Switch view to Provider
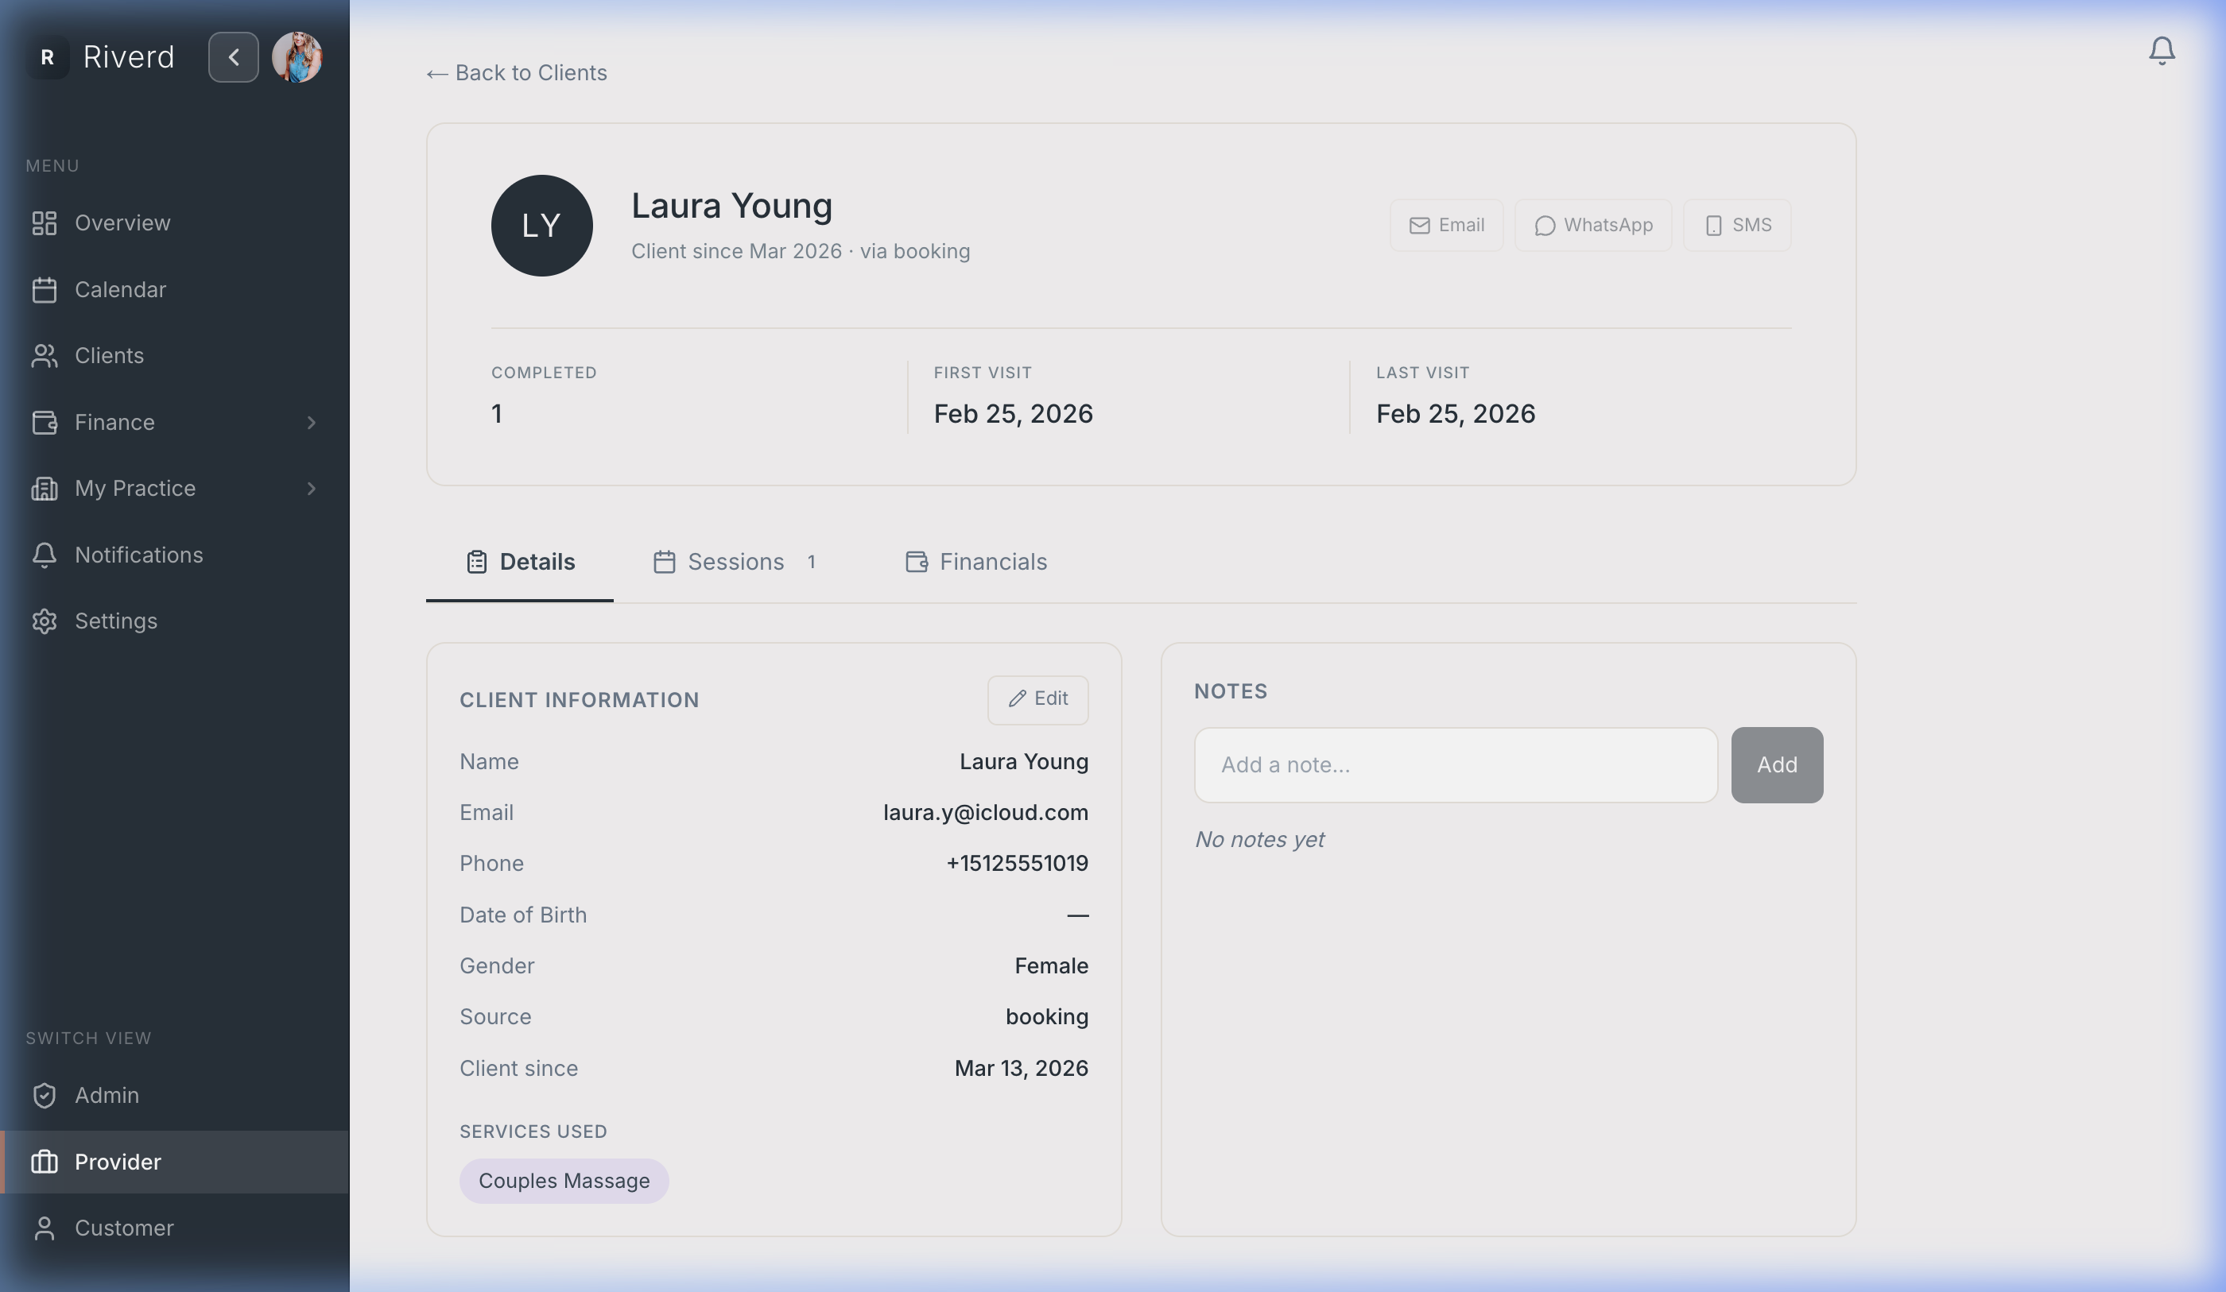The image size is (2226, 1292). click(x=118, y=1162)
